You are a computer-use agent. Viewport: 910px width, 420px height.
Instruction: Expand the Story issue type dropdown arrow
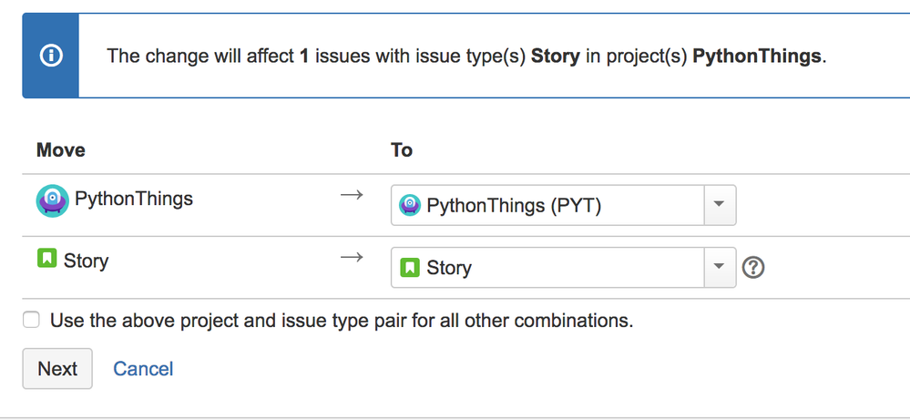[720, 268]
